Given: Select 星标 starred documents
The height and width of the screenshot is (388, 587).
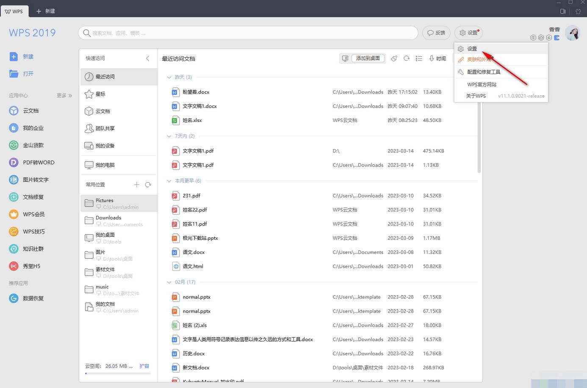Looking at the screenshot, I should [x=119, y=94].
